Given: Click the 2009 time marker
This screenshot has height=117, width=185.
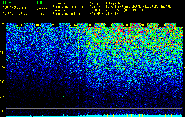Looking at the screenshot, I should pos(161,25).
